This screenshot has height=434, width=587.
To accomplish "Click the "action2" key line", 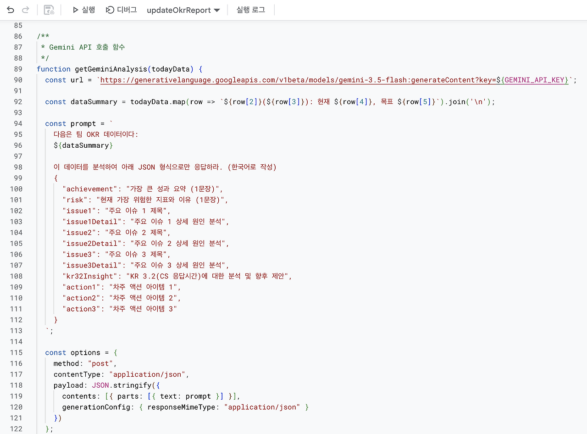I will 122,298.
